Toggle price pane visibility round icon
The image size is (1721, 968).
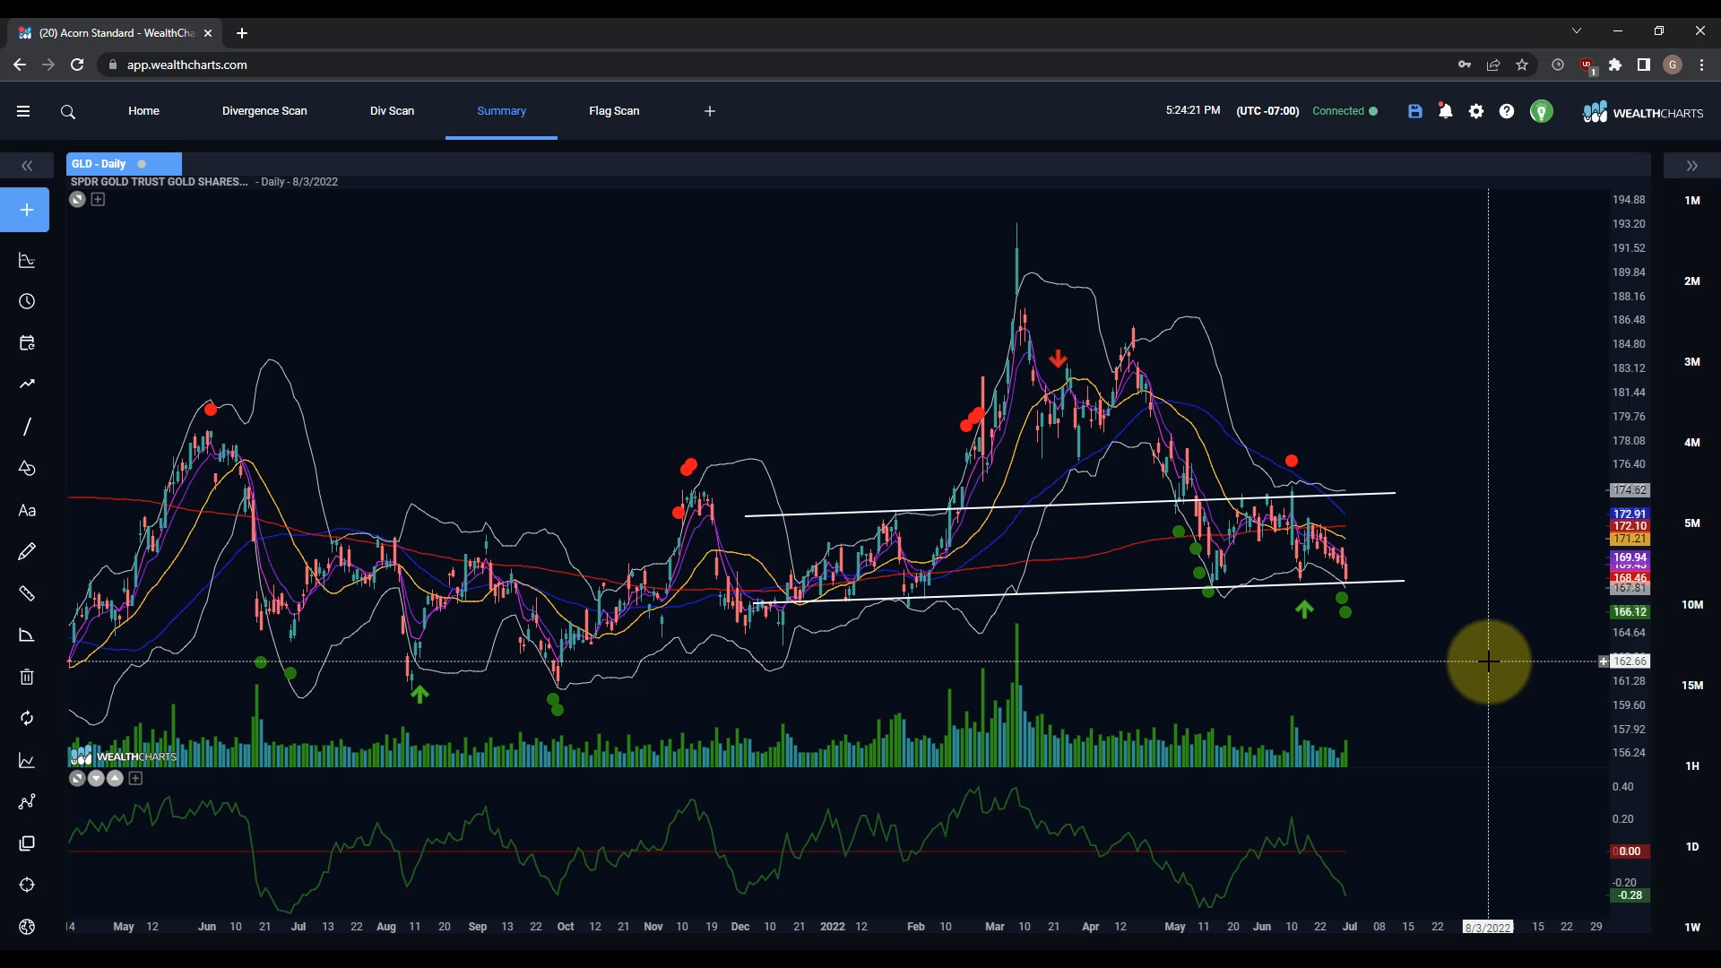(x=77, y=200)
